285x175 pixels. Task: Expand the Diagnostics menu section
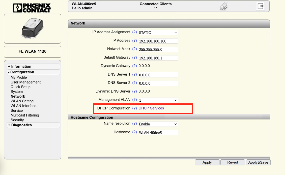21,125
